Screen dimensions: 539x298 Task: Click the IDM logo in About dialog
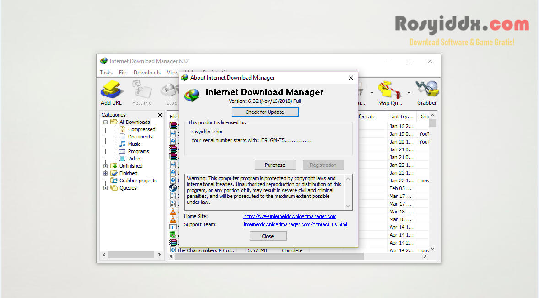[x=192, y=95]
